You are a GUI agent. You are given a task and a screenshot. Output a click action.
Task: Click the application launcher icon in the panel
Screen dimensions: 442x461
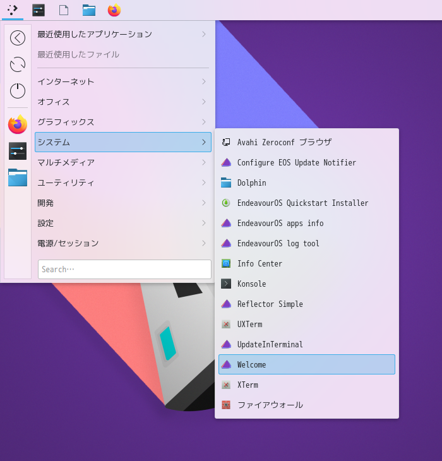pos(13,10)
